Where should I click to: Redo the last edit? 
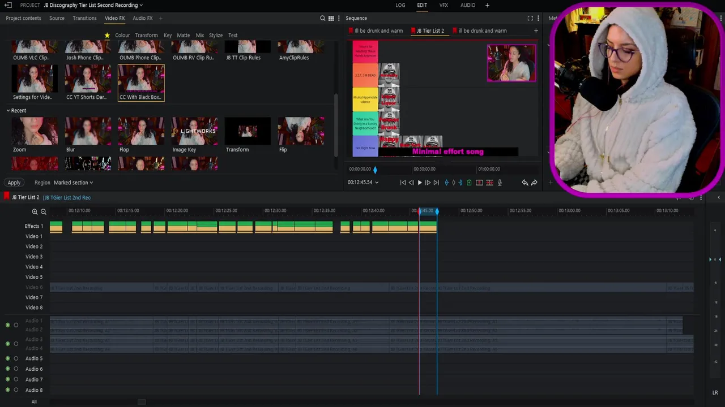[x=534, y=183]
